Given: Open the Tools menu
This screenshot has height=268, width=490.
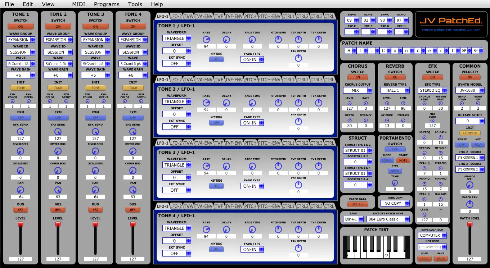Looking at the screenshot, I should tap(135, 4).
